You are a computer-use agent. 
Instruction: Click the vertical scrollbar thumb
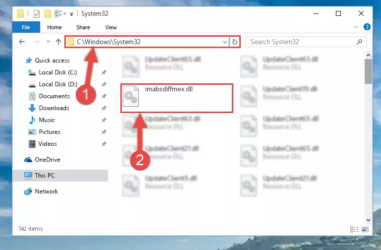pos(368,71)
